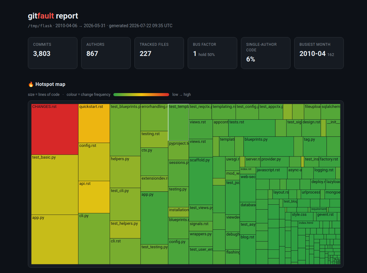The width and height of the screenshot is (367, 273).
Task: Select the index.html cell
Action: (x=308, y=225)
